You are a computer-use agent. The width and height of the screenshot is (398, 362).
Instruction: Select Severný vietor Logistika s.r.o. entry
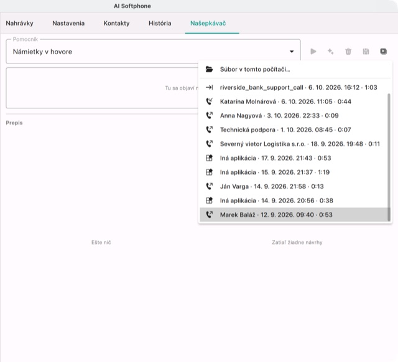click(294, 144)
